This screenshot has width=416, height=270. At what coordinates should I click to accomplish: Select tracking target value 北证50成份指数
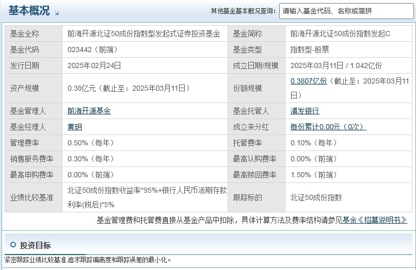316,197
